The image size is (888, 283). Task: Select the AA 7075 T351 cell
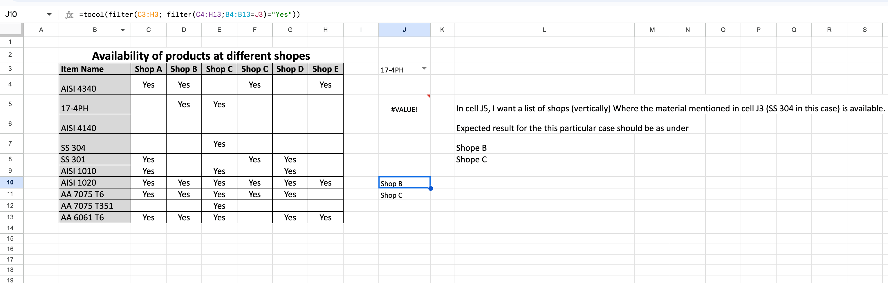pyautogui.click(x=95, y=206)
